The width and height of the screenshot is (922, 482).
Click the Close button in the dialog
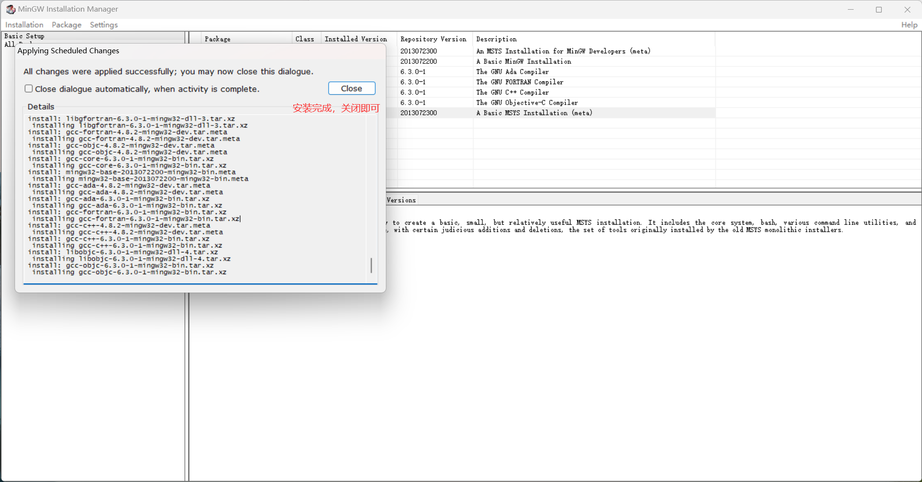(351, 88)
